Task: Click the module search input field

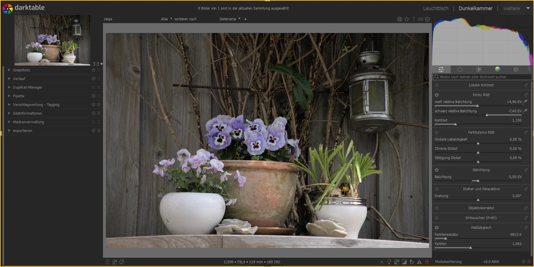Action: click(482, 77)
